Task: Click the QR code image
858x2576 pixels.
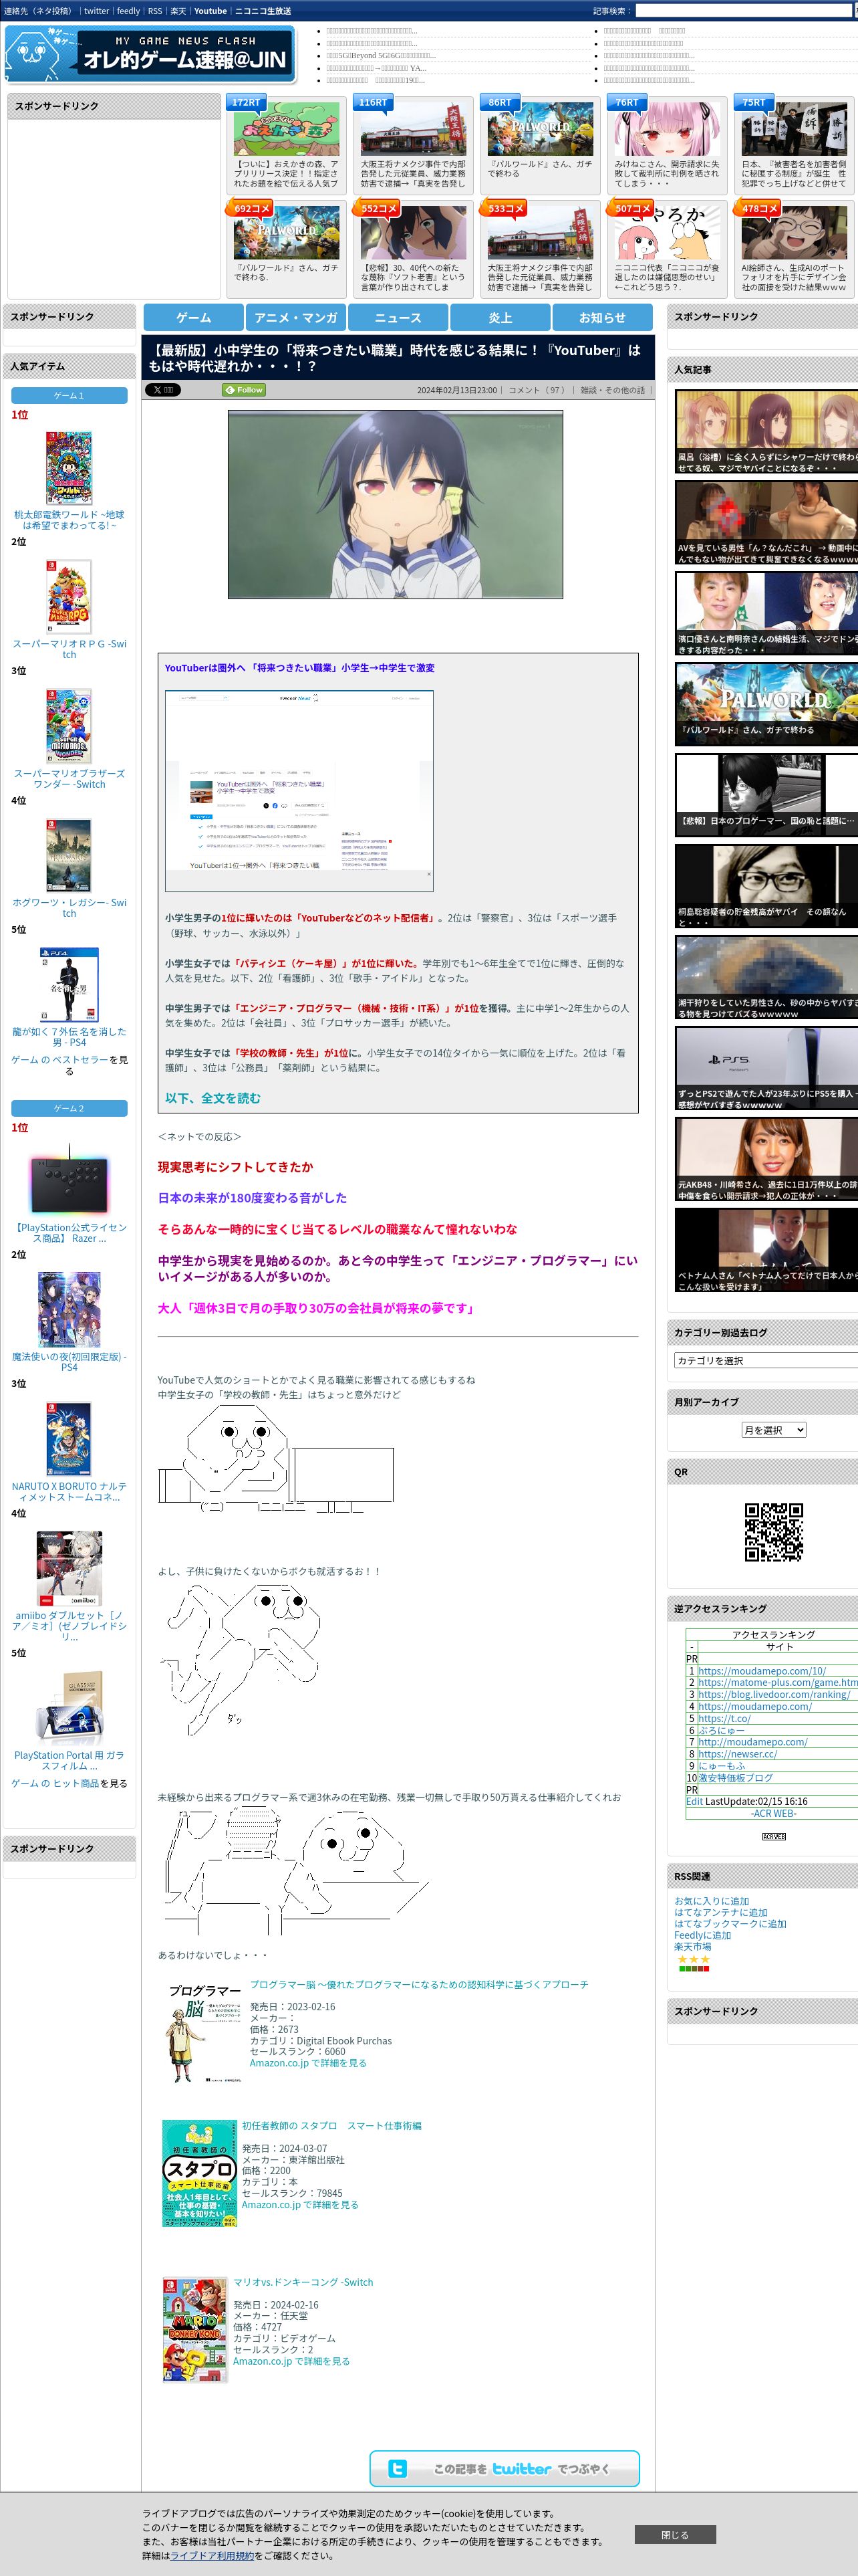Action: click(x=774, y=1532)
